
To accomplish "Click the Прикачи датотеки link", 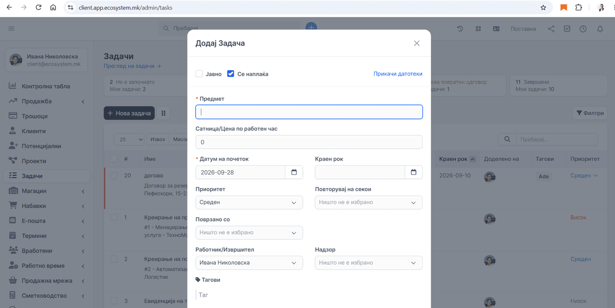I will (x=398, y=74).
